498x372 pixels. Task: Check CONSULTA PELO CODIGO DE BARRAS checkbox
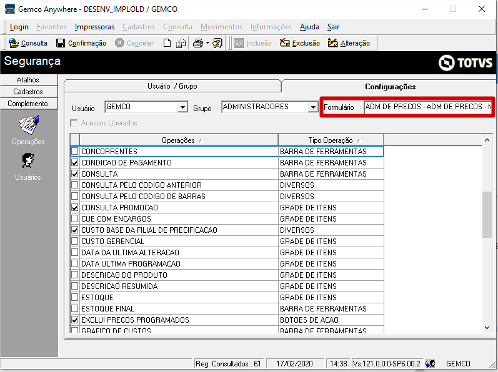74,197
